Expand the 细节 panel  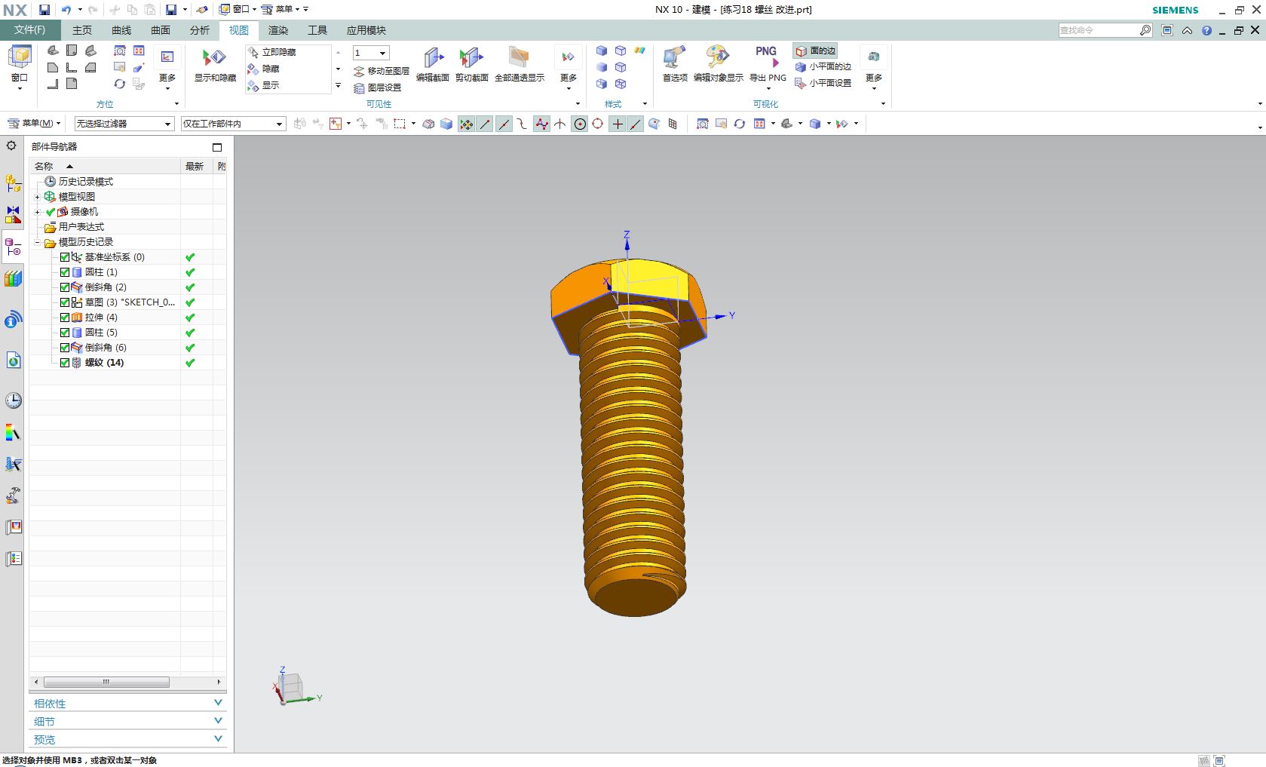click(x=127, y=721)
